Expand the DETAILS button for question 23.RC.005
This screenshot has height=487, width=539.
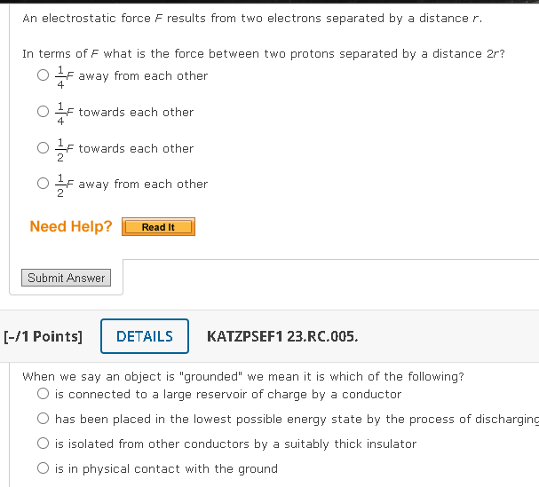click(x=145, y=336)
